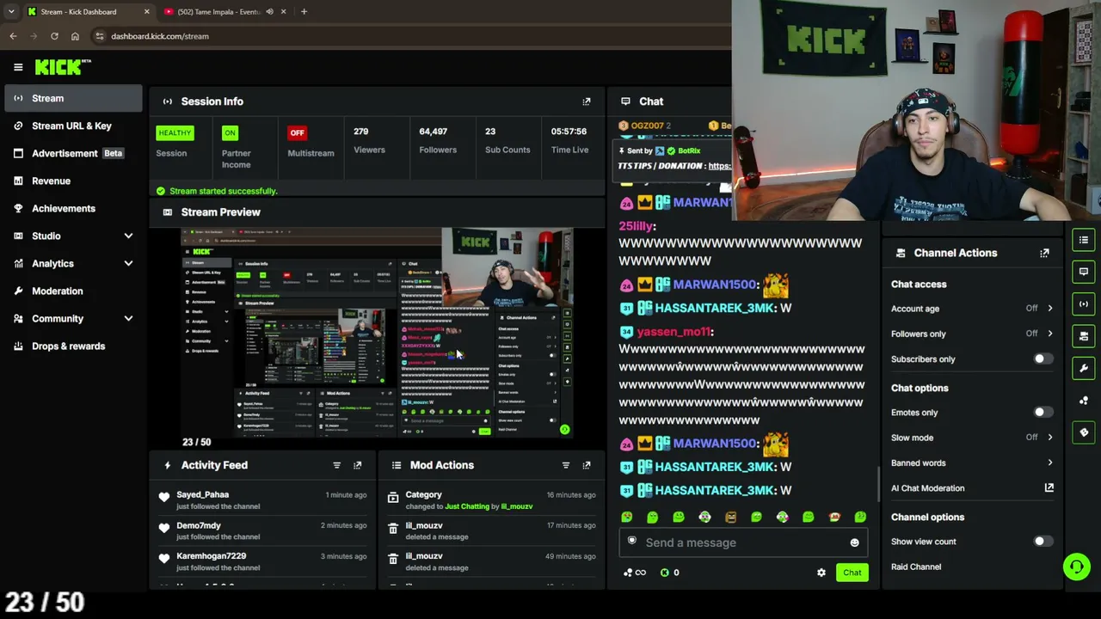Open Followers only settings arrow
The height and width of the screenshot is (619, 1101).
1049,334
